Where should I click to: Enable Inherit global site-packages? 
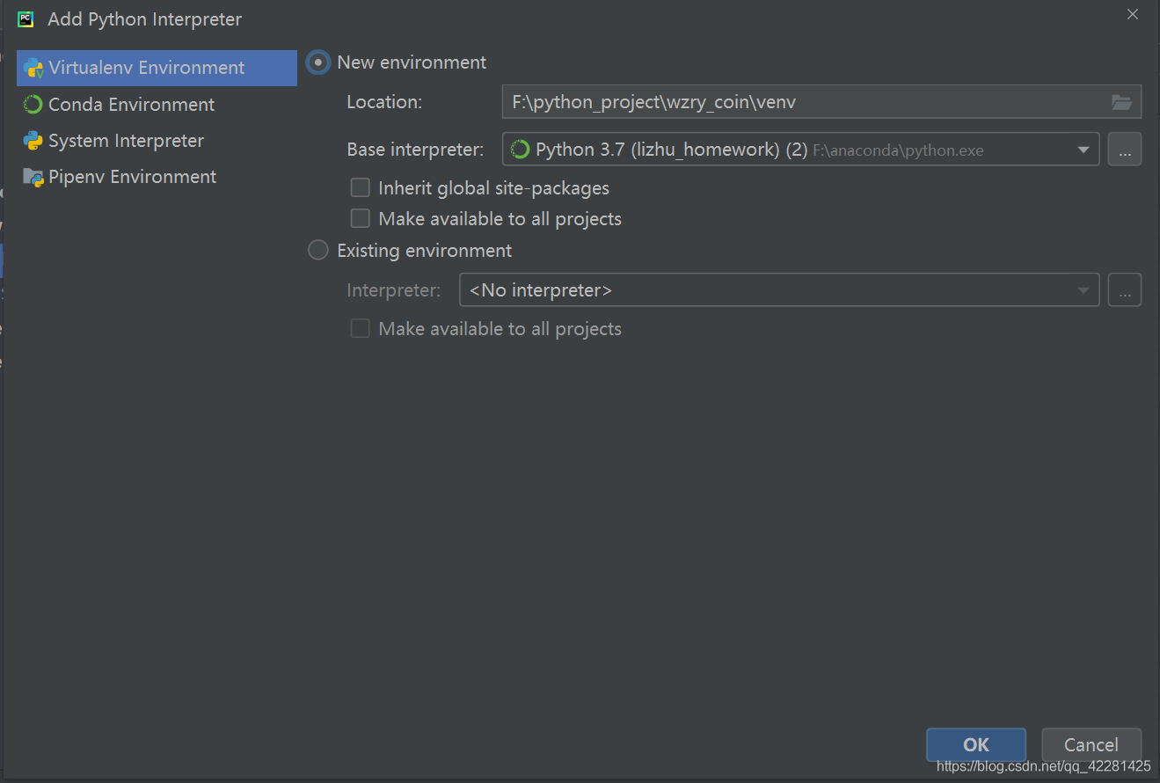pyautogui.click(x=360, y=187)
